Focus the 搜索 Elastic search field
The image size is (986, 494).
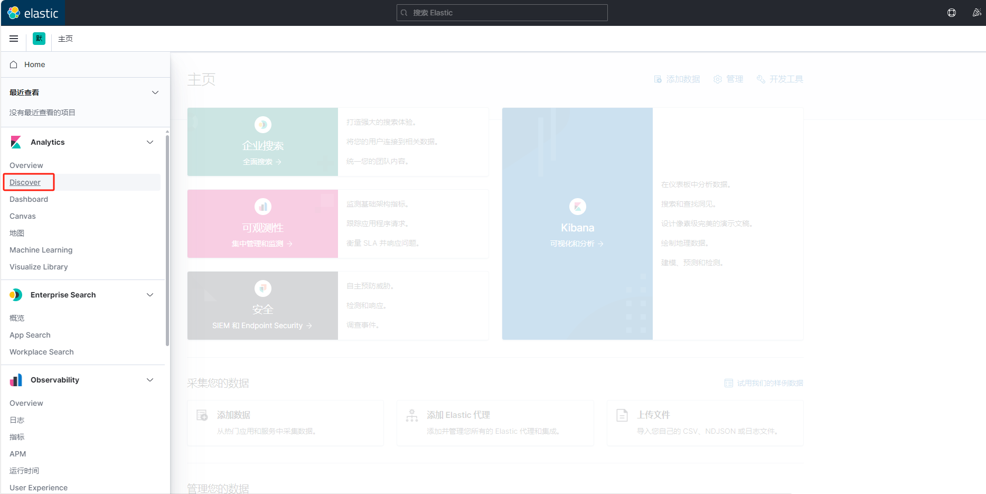pyautogui.click(x=502, y=13)
